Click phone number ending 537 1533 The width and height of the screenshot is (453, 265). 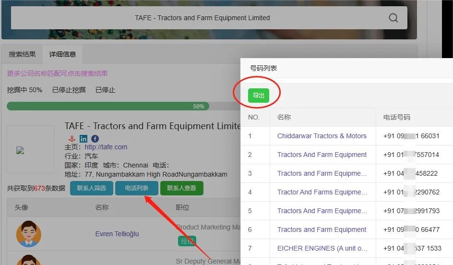point(412,248)
